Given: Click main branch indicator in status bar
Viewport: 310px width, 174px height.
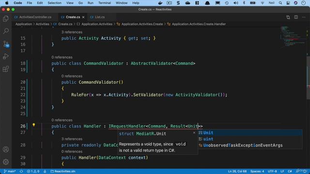Looking at the screenshot, I should (10, 172).
